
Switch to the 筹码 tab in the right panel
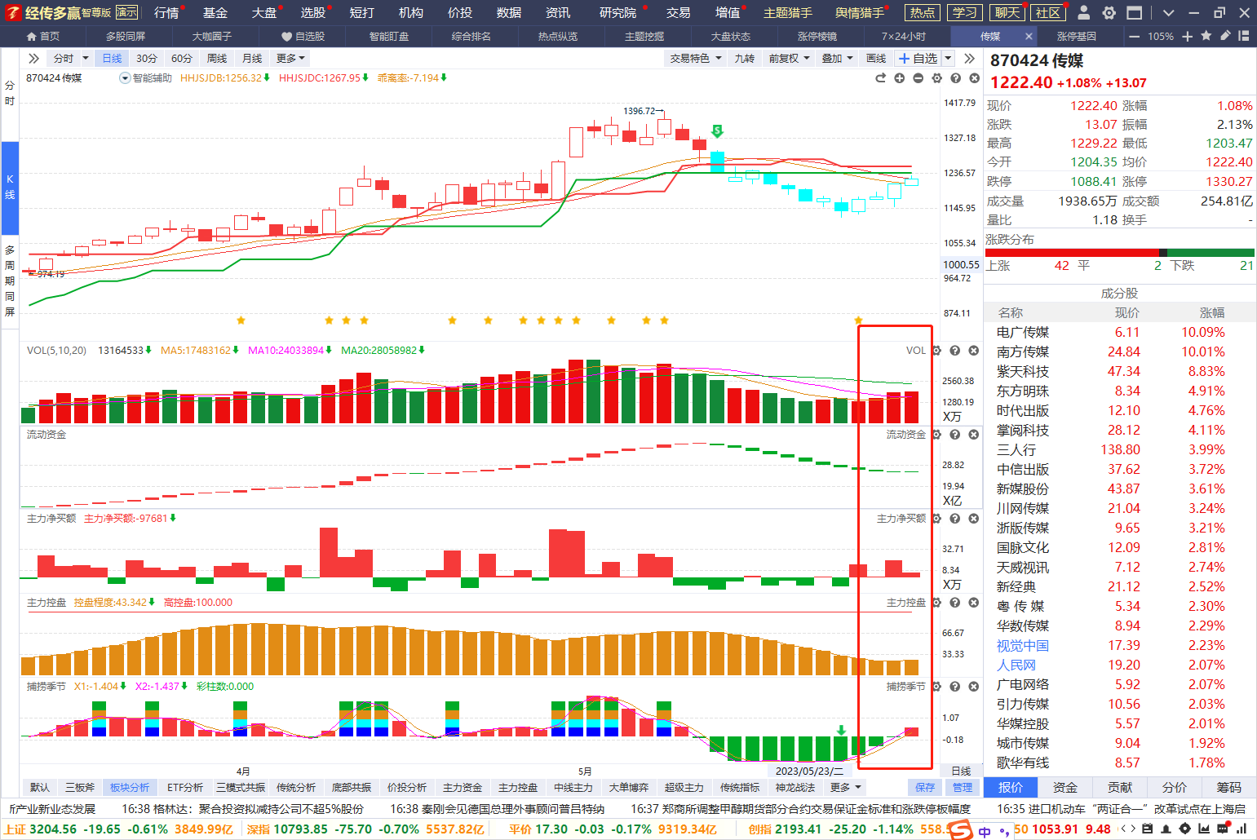(1229, 787)
